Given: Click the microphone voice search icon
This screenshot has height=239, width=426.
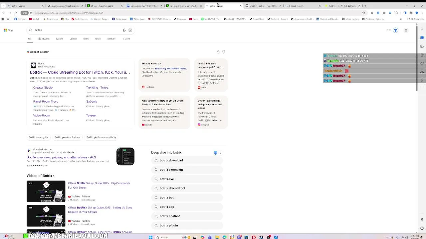Looking at the screenshot, I should click(x=124, y=30).
